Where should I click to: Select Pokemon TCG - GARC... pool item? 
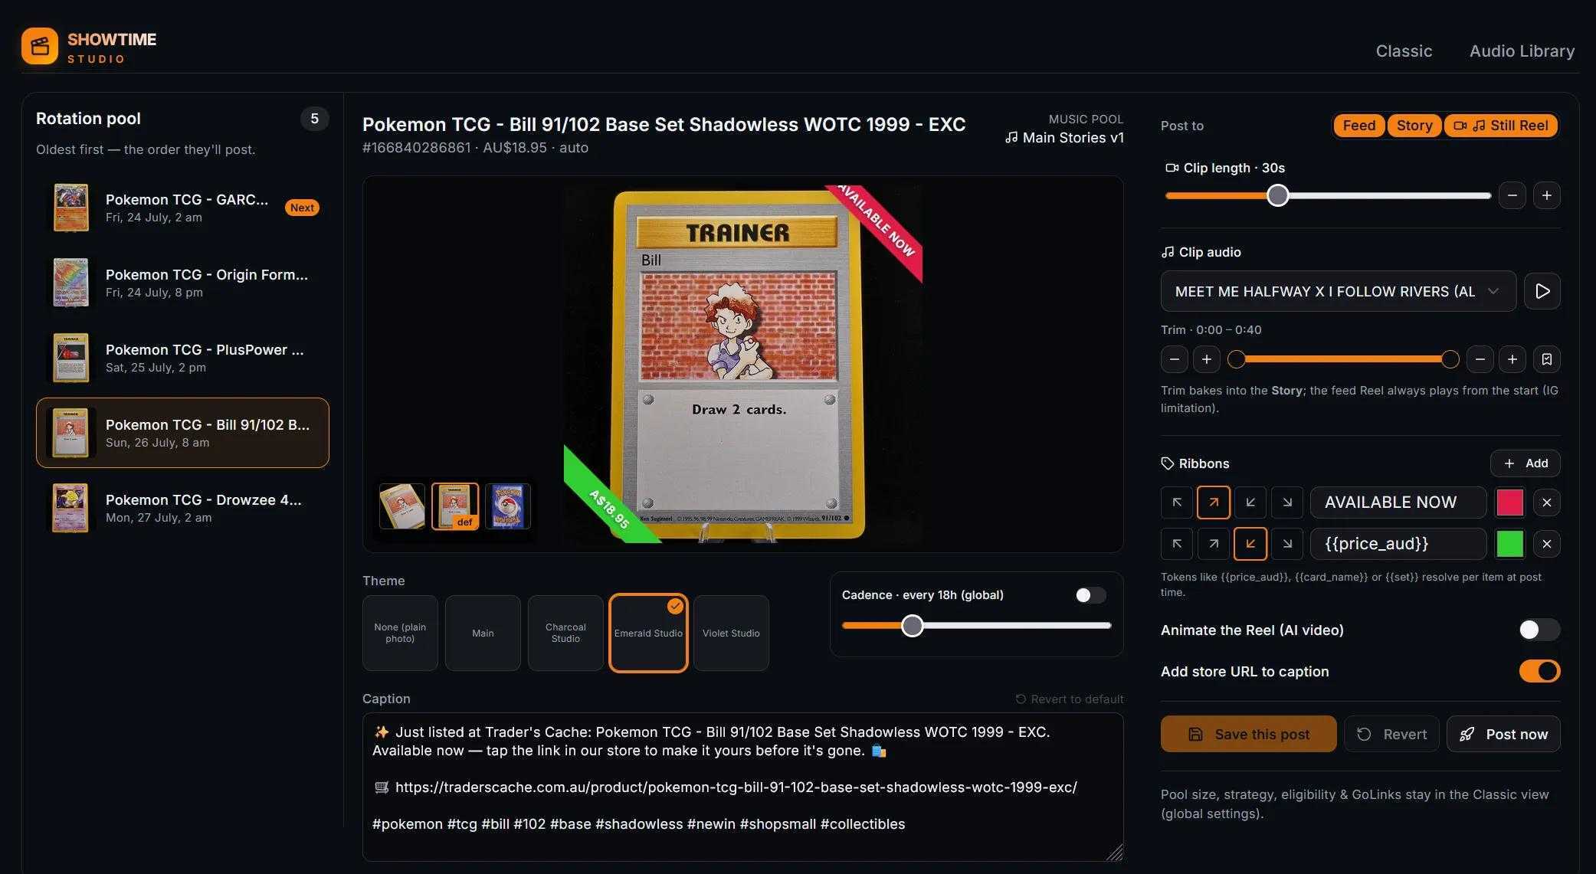point(182,208)
